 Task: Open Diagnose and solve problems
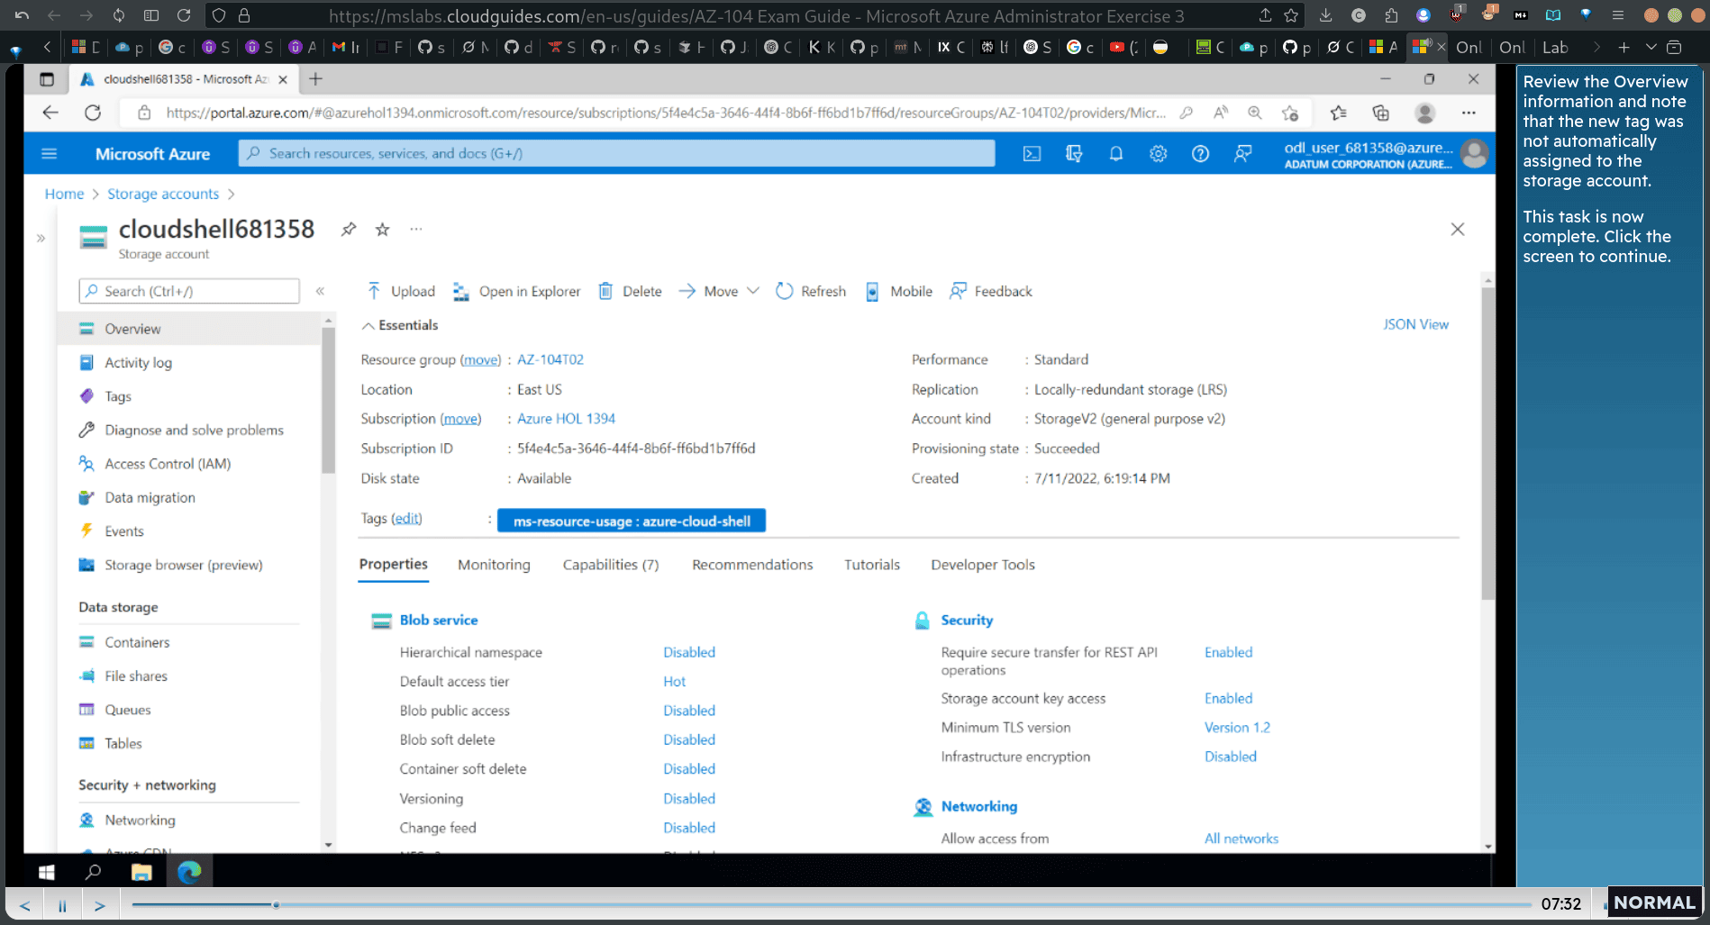coord(189,431)
